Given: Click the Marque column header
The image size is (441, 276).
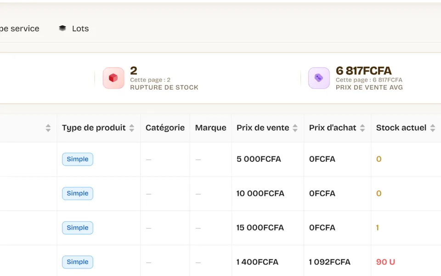Looking at the screenshot, I should point(211,128).
